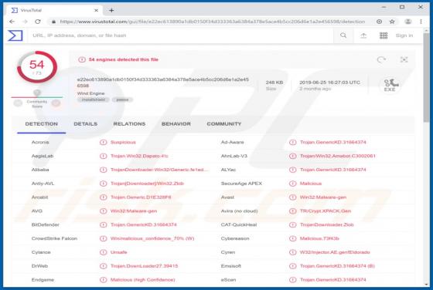Click the peexe tag

(122, 99)
